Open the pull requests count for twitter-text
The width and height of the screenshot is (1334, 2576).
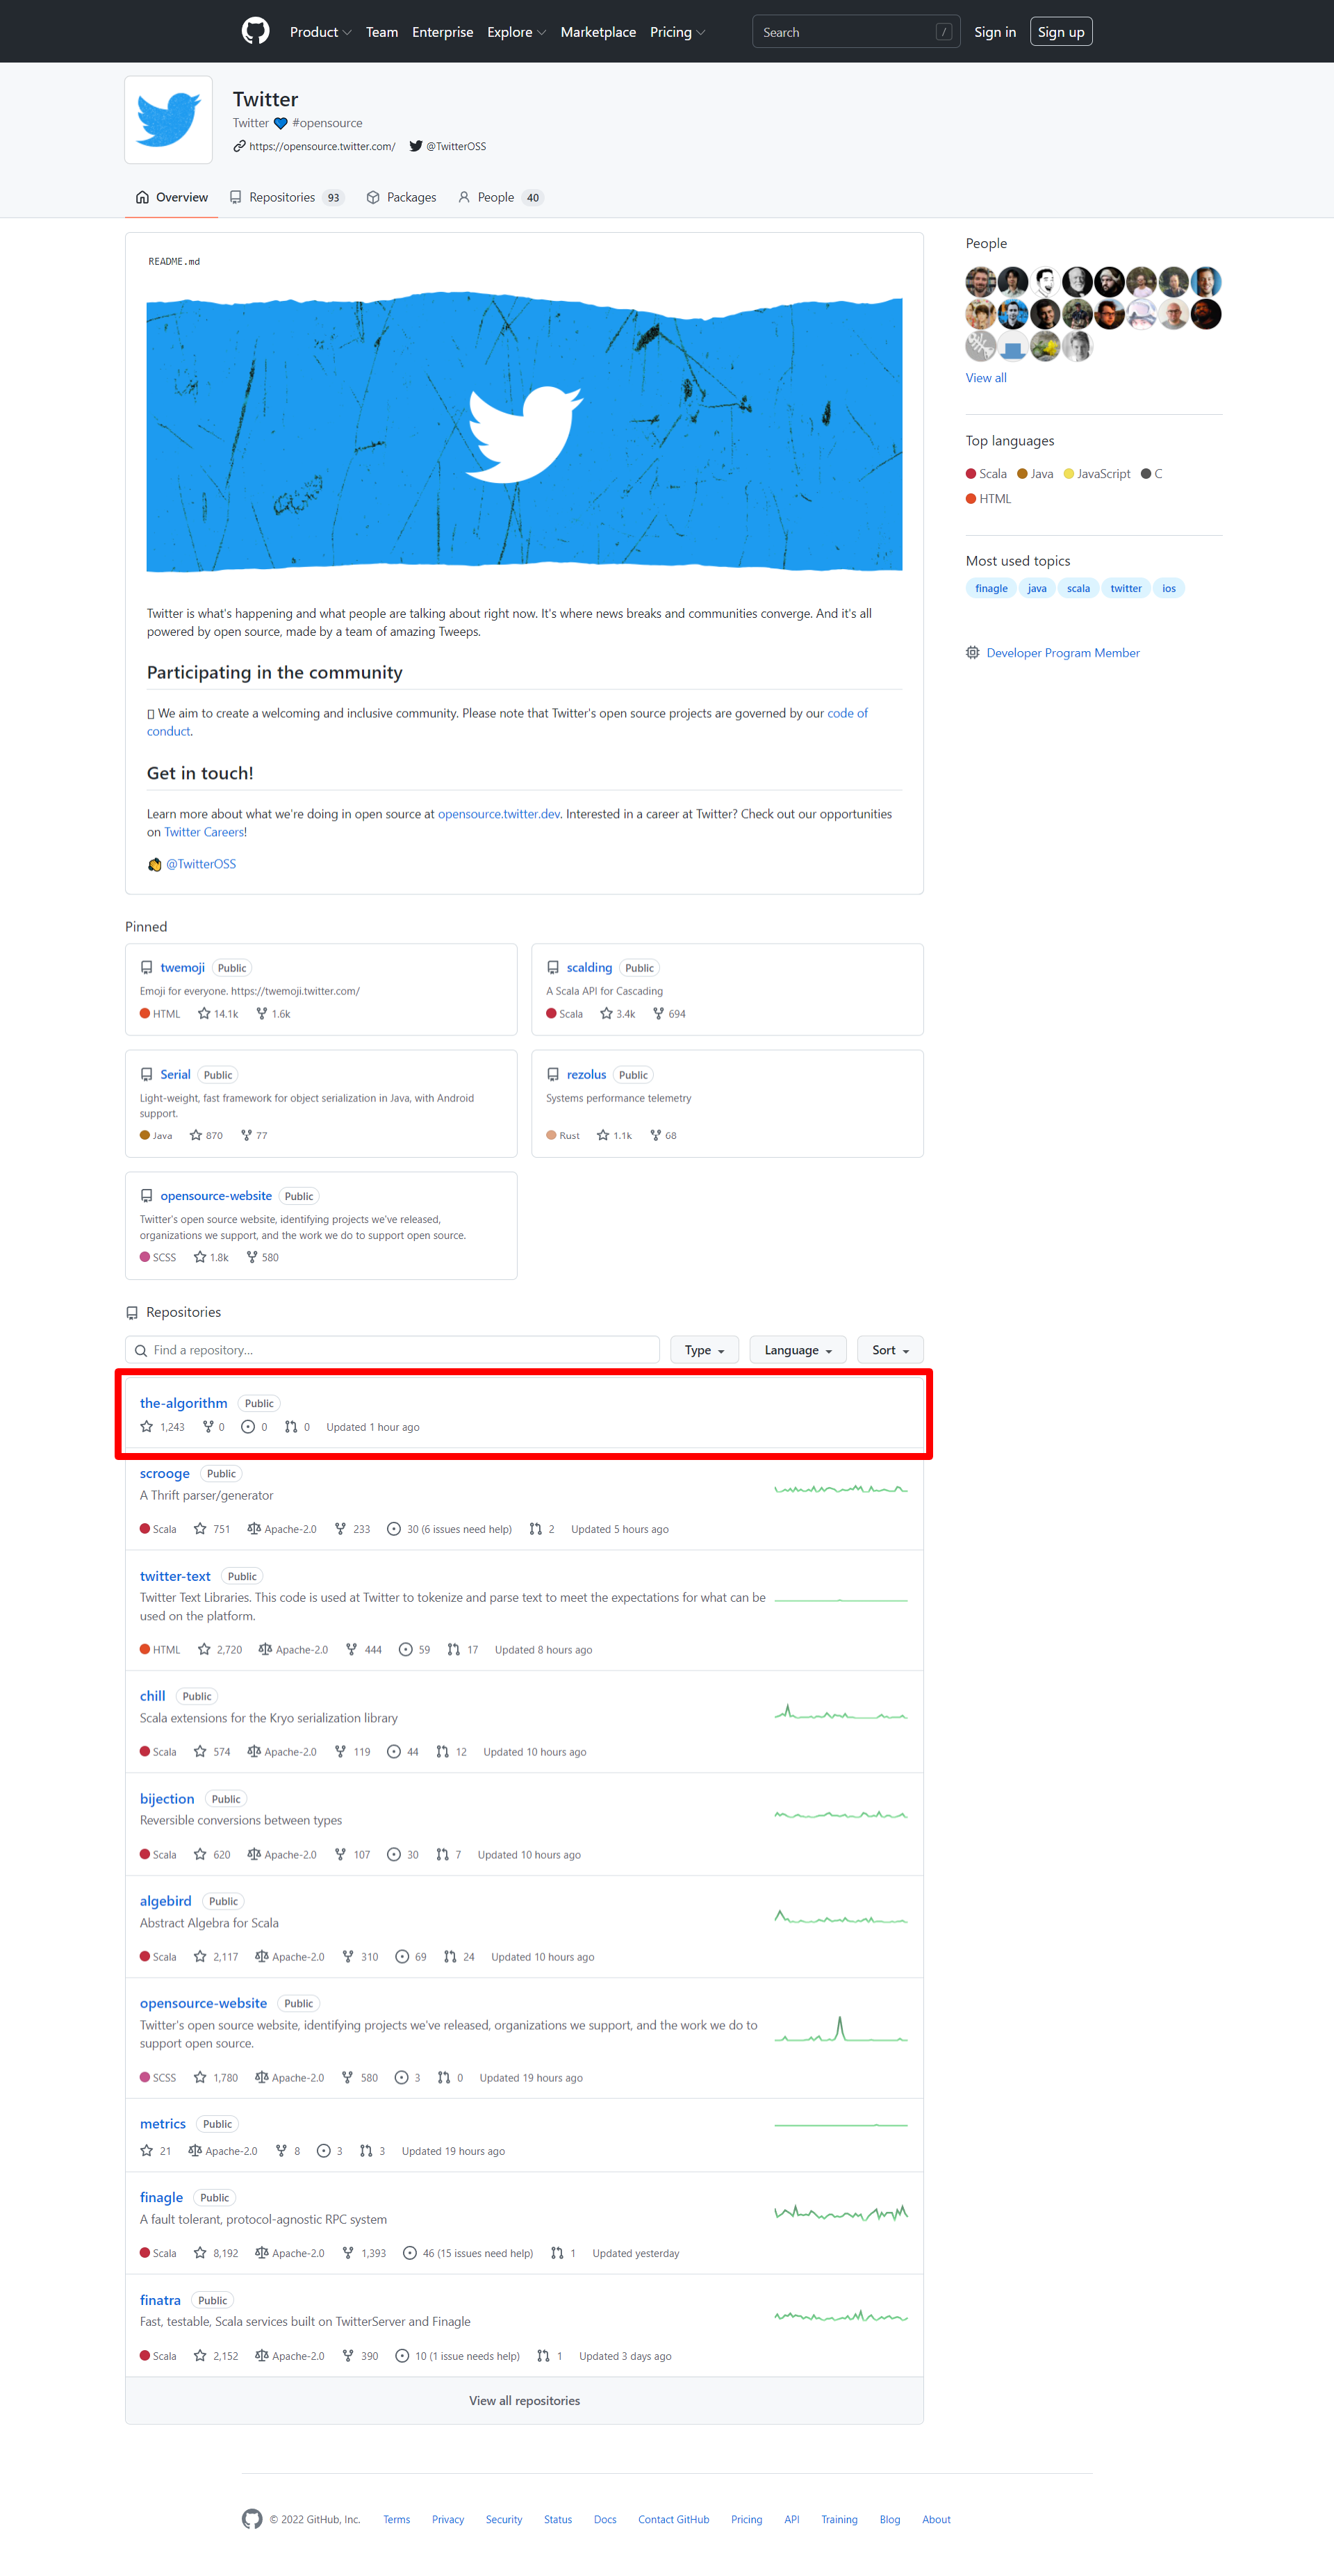coord(463,1650)
